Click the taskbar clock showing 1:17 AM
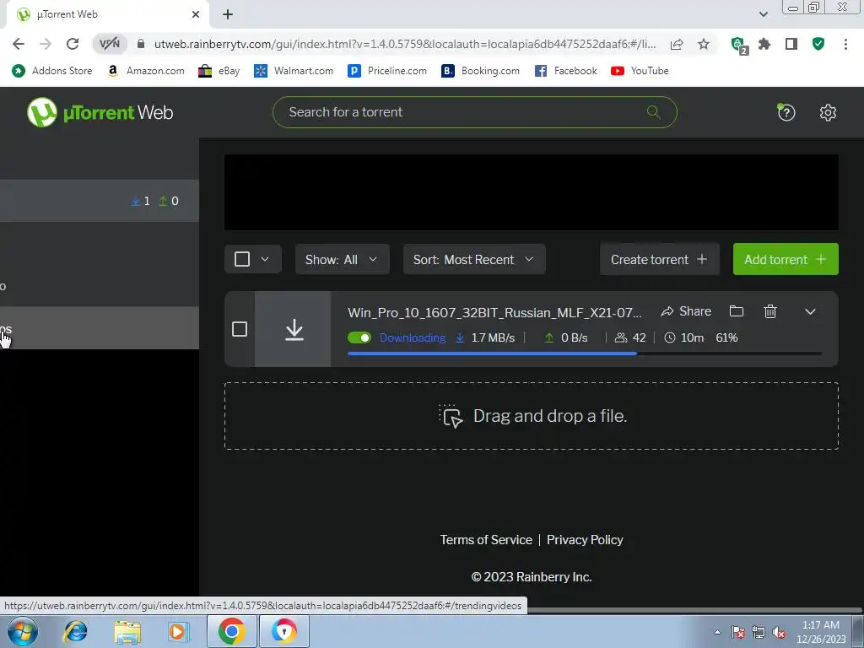Screen dimensions: 864x648 coord(820,631)
